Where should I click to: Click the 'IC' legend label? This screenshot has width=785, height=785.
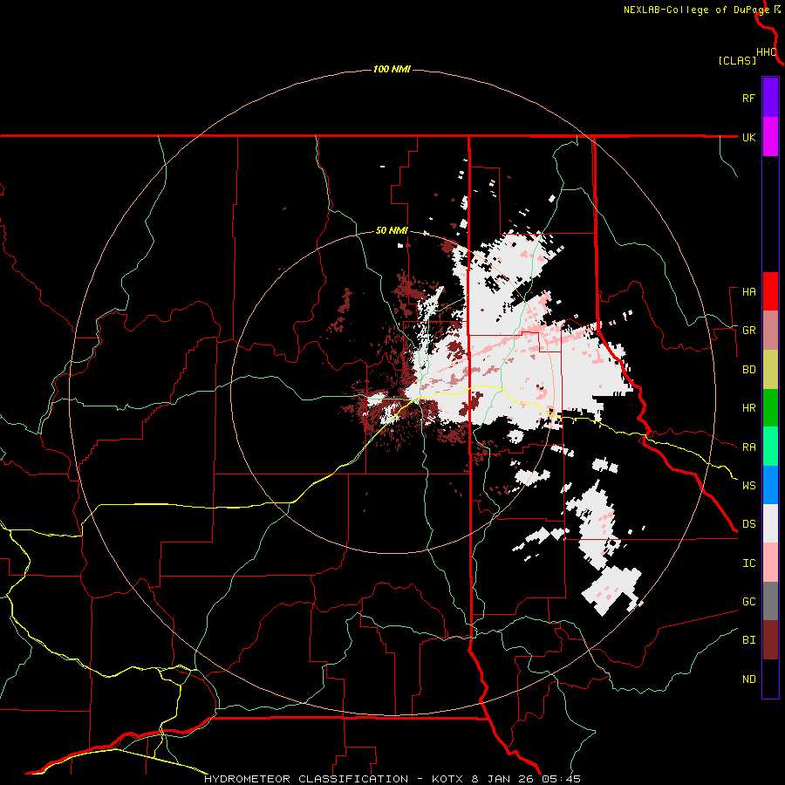[748, 563]
